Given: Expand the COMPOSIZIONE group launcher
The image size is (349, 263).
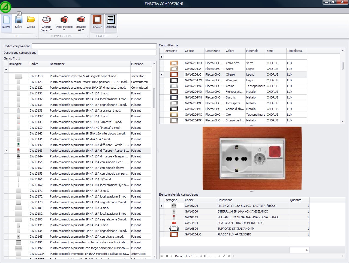Looking at the screenshot, I should click(87, 37).
